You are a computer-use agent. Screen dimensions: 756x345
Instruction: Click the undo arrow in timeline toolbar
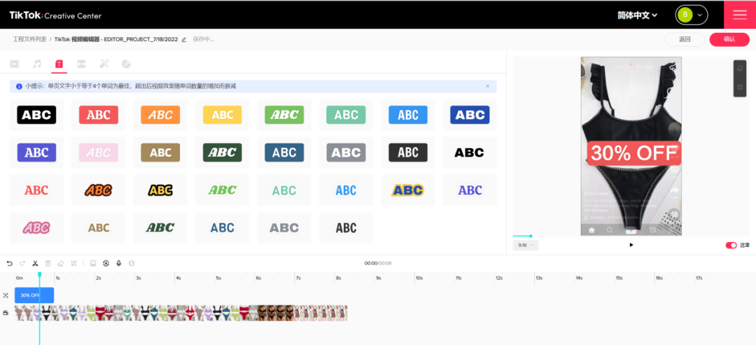(10, 263)
